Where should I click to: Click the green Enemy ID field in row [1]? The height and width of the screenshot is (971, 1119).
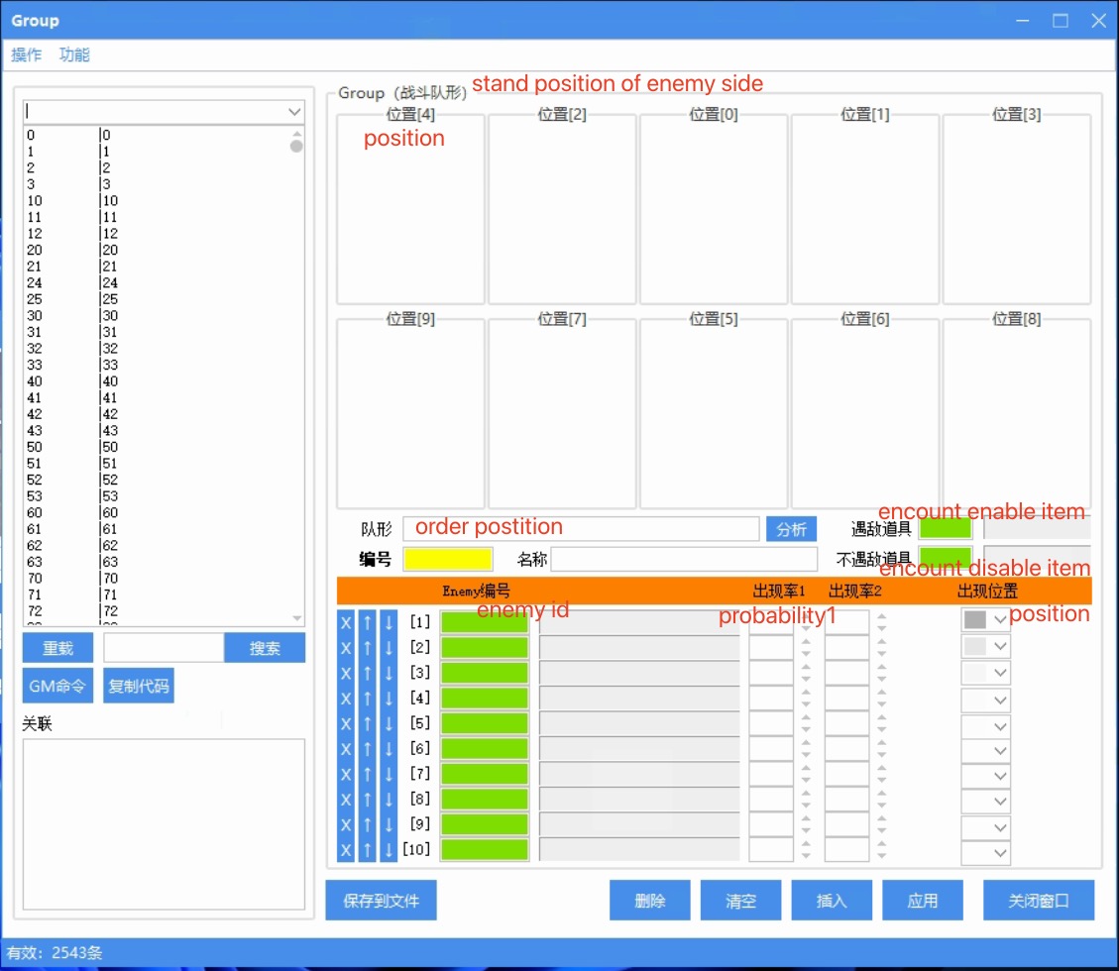[x=485, y=622]
